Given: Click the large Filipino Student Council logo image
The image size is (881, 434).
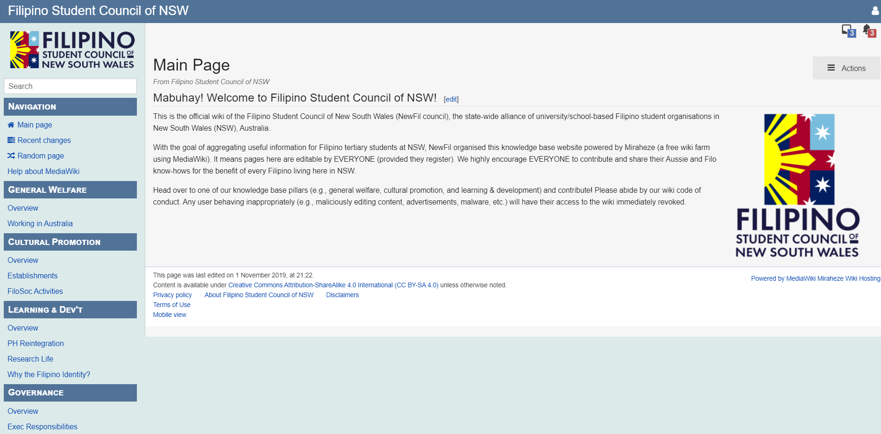Looking at the screenshot, I should pyautogui.click(x=798, y=185).
